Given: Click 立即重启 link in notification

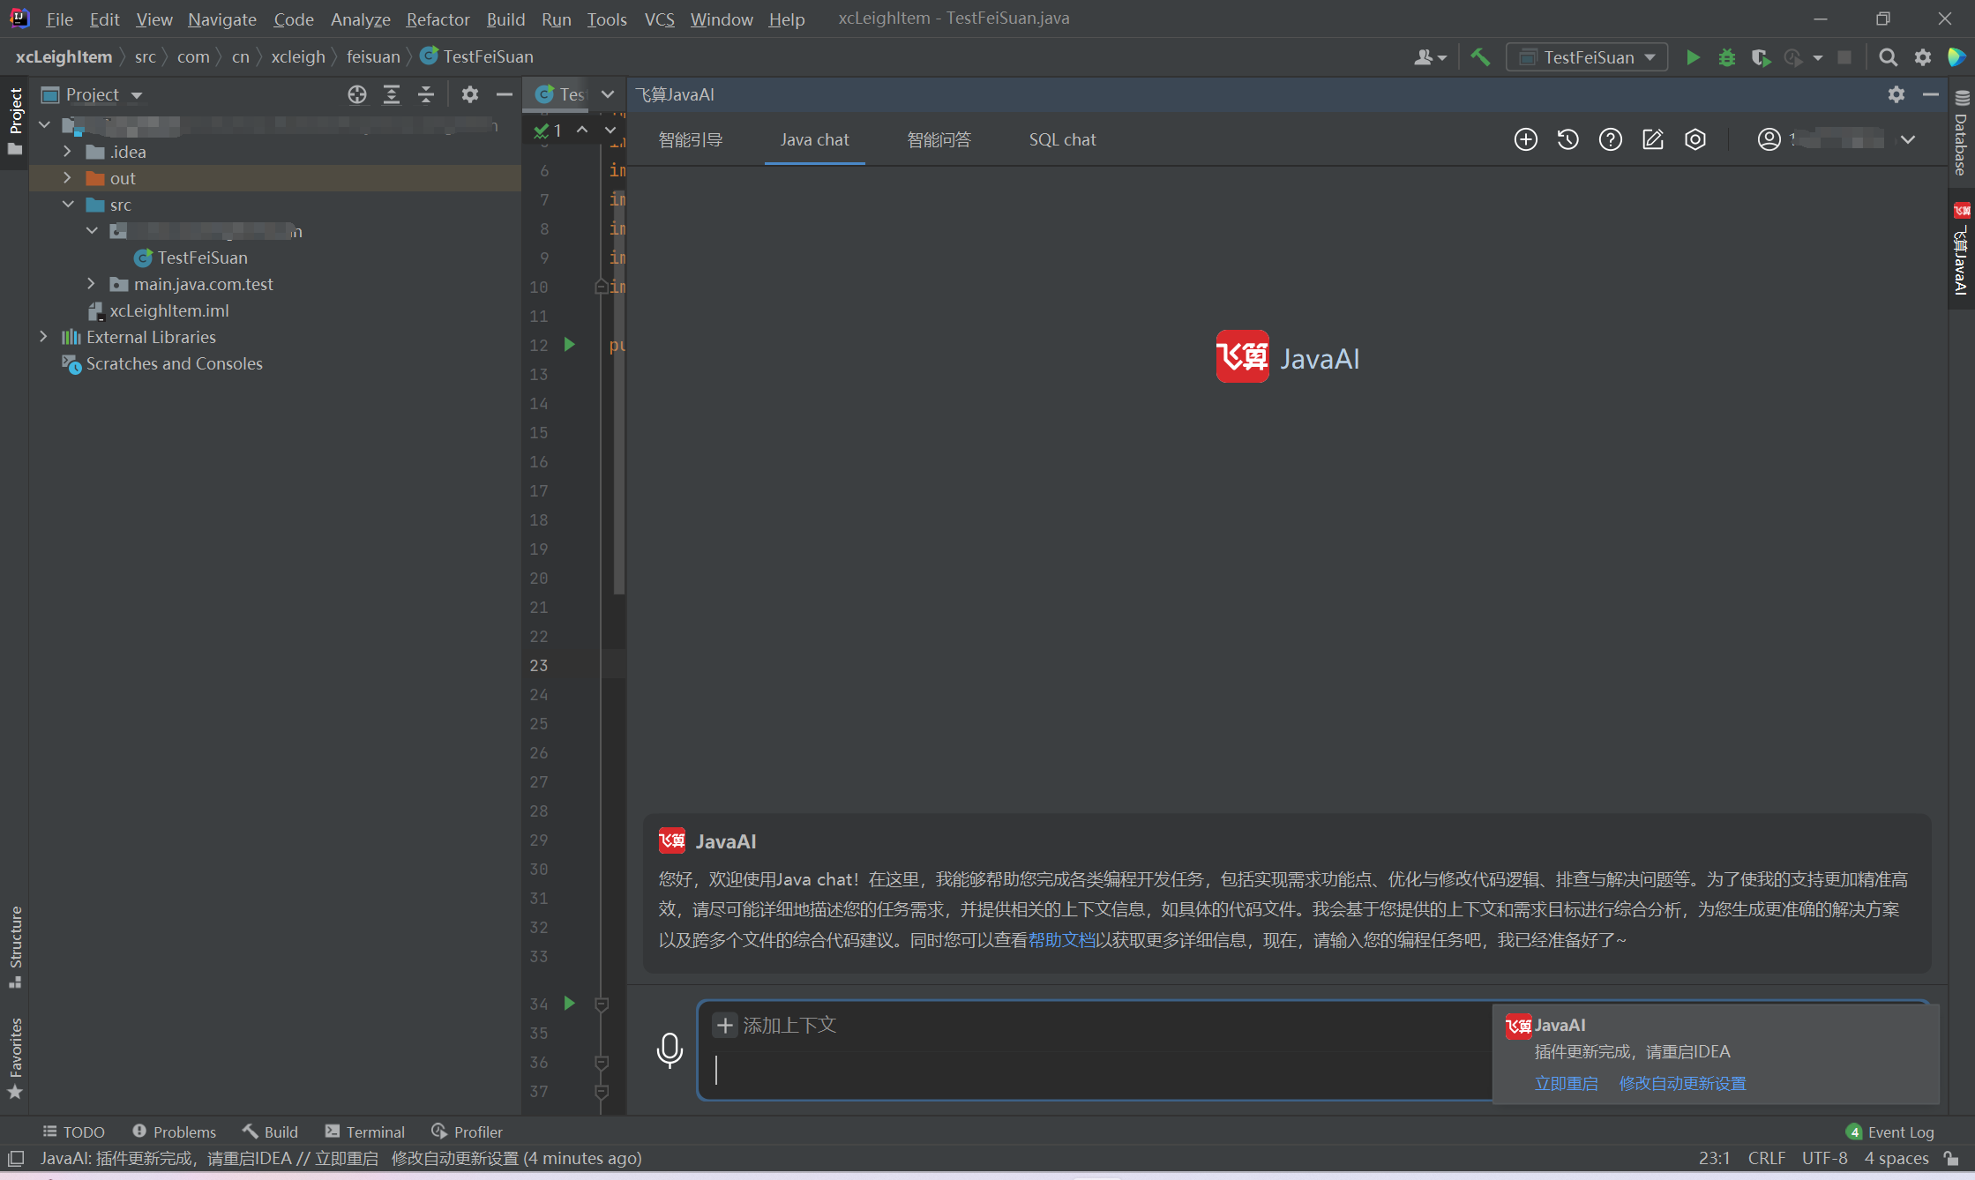Looking at the screenshot, I should click(x=1566, y=1083).
